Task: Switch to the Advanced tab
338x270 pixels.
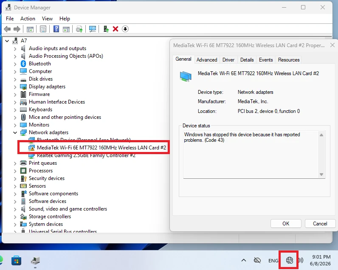Action: pos(207,60)
